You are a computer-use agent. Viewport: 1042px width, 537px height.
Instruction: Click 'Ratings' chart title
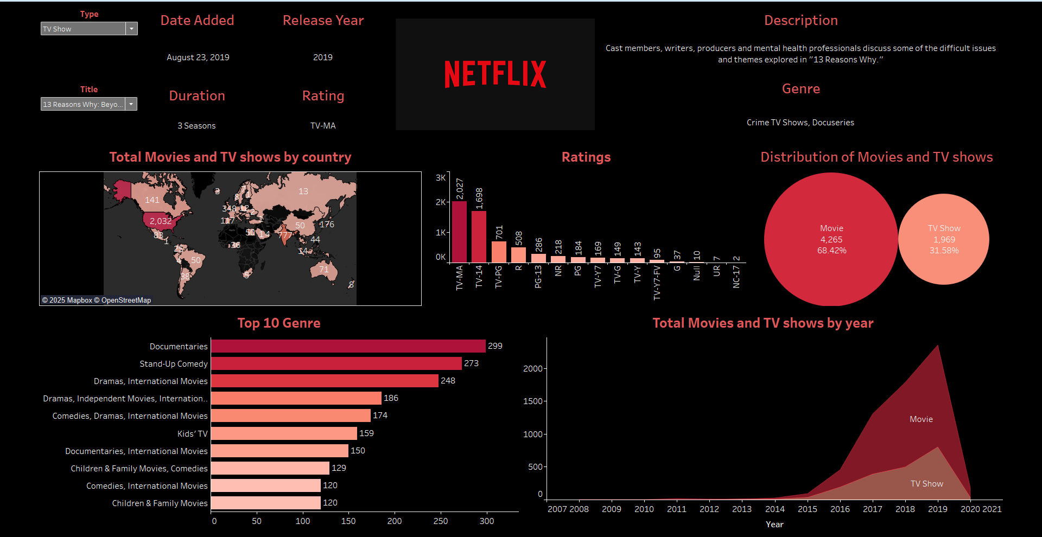point(586,157)
